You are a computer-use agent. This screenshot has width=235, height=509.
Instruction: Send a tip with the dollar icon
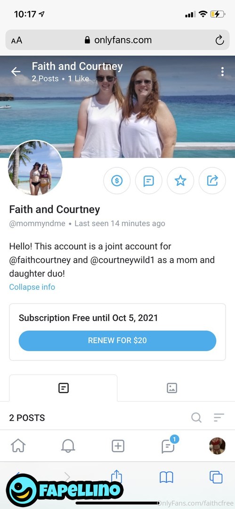point(117,181)
